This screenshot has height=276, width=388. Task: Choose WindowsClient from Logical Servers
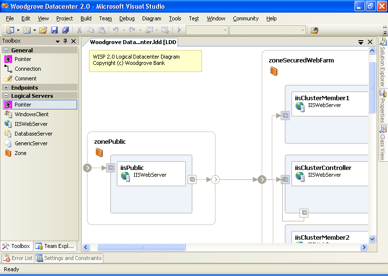31,114
